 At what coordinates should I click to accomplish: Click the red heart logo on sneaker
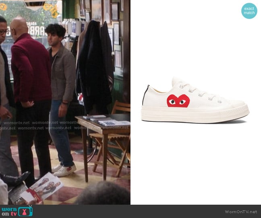[178, 101]
